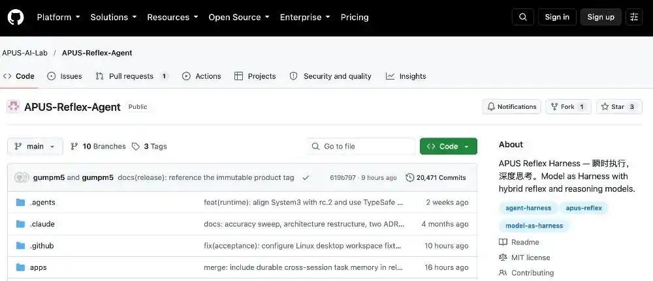Image resolution: width=653 pixels, height=281 pixels.
Task: Click the APUS-Reflex-Agent repository avatar
Action: pyautogui.click(x=14, y=107)
